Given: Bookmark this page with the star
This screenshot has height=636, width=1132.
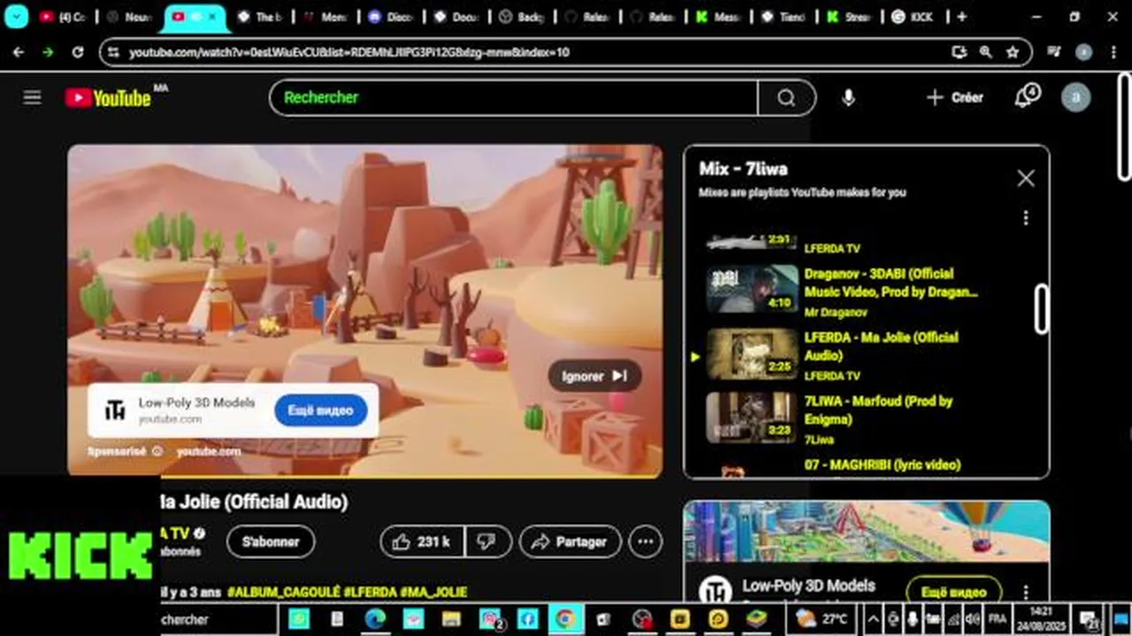Looking at the screenshot, I should click(x=1013, y=52).
